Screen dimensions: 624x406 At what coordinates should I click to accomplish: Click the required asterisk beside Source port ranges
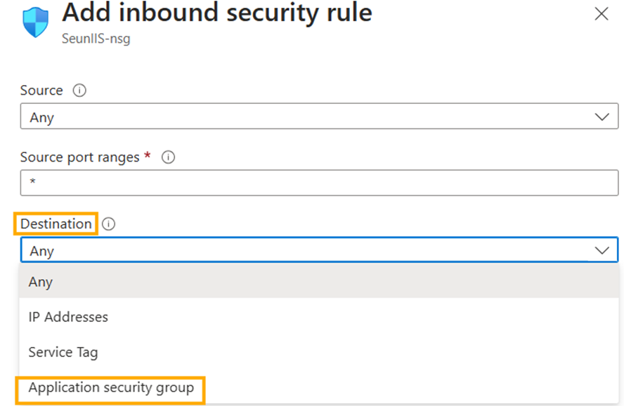[148, 157]
